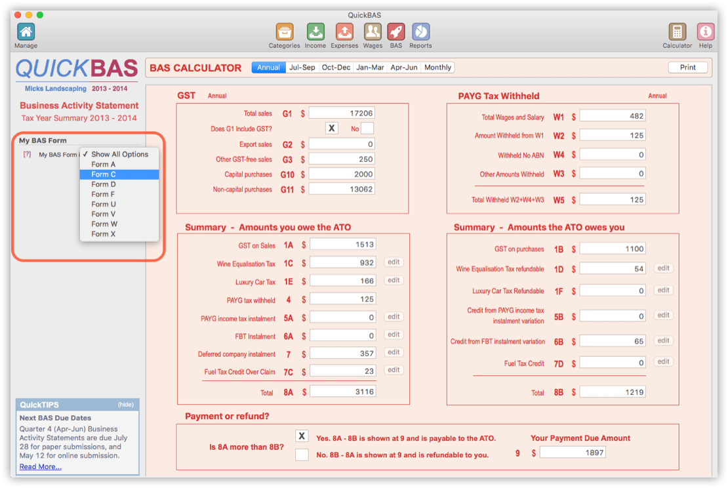Open the Reports toolbar icon
The width and height of the screenshot is (728, 488).
[x=420, y=32]
